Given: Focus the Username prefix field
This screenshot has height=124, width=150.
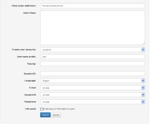Looking at the screenshot, I should 92,57.
